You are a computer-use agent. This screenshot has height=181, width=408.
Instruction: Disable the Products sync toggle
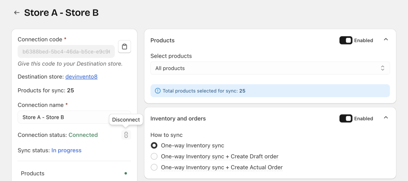[x=346, y=40]
